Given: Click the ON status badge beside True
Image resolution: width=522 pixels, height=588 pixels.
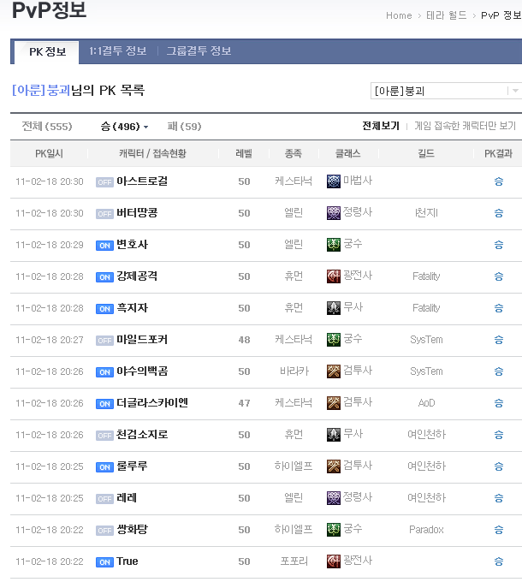Looking at the screenshot, I should (x=104, y=562).
